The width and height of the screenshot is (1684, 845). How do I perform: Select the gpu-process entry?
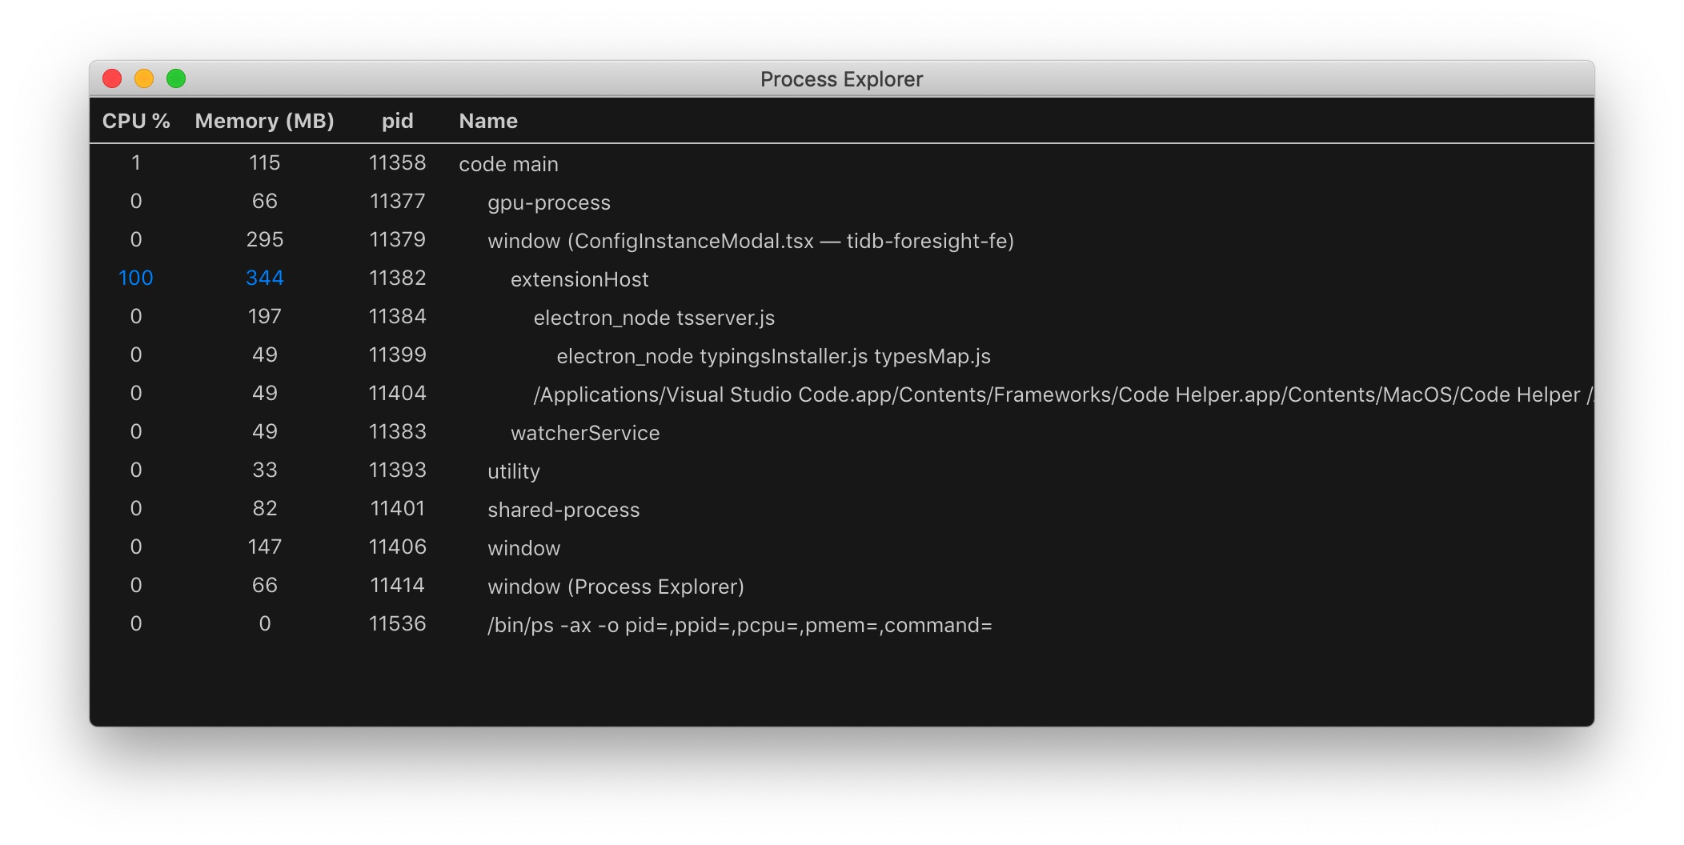[x=550, y=202]
